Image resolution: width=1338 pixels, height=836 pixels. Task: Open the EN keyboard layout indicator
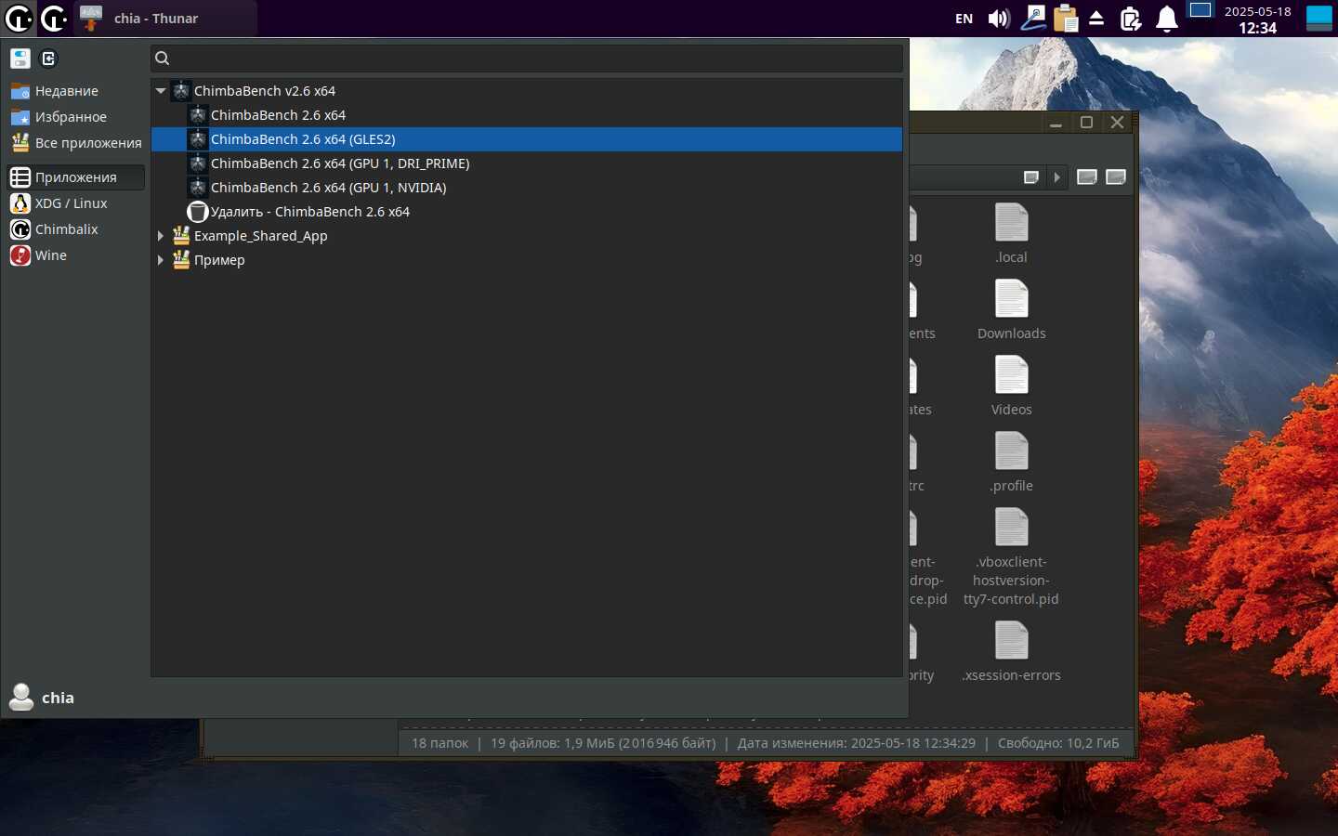coord(964,19)
